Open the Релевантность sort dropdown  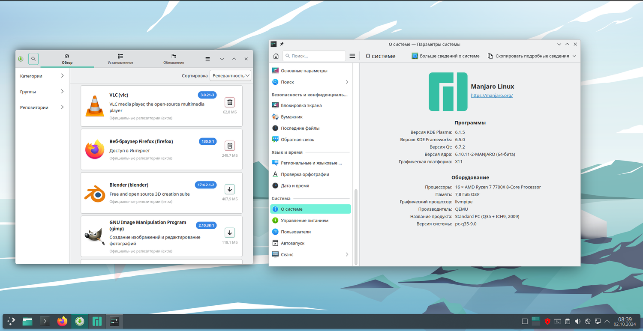230,76
